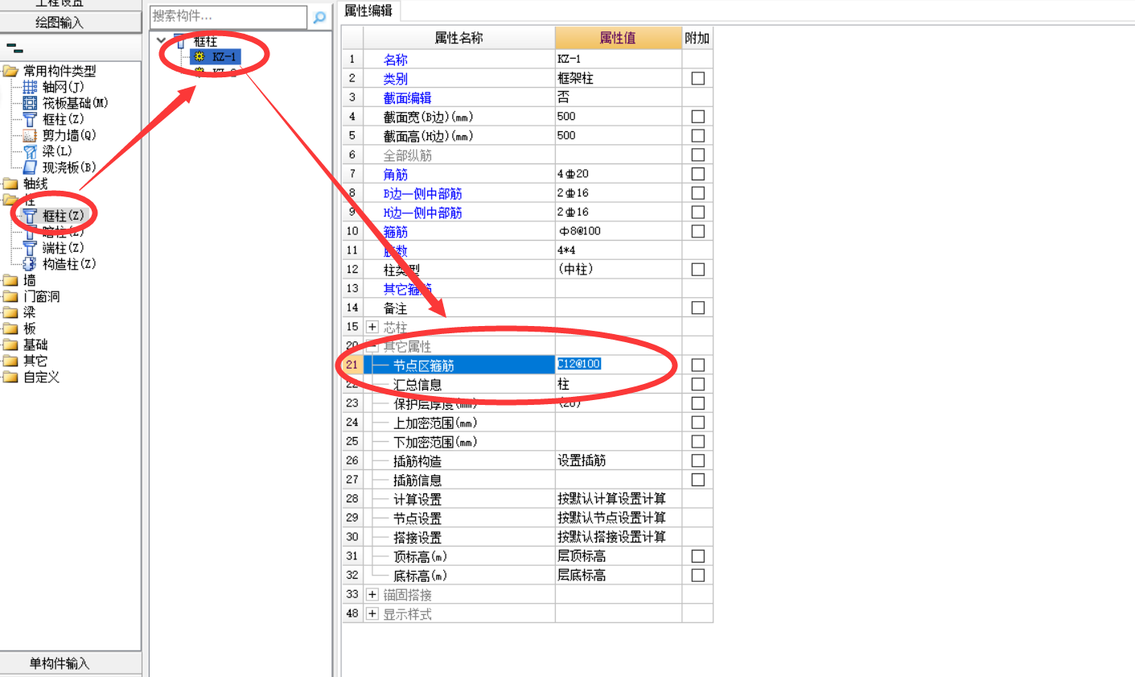Click the 肢数 value 4*4
The width and height of the screenshot is (1135, 677).
(618, 250)
